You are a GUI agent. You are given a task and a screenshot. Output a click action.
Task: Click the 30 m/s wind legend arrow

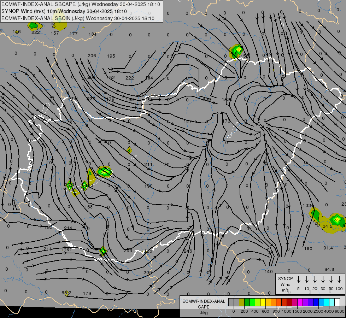[323, 279]
